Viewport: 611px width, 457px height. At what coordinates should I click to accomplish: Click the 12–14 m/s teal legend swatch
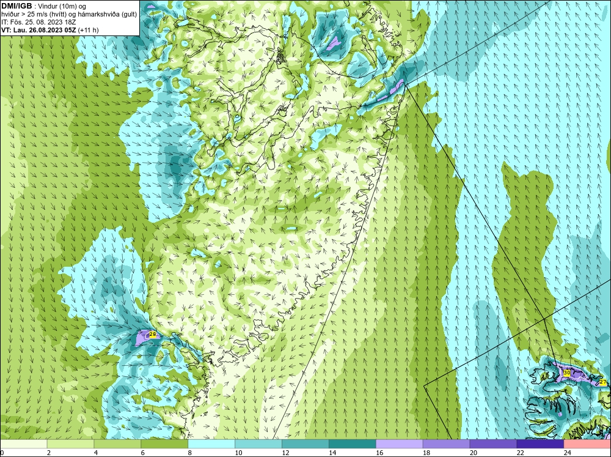[305, 444]
